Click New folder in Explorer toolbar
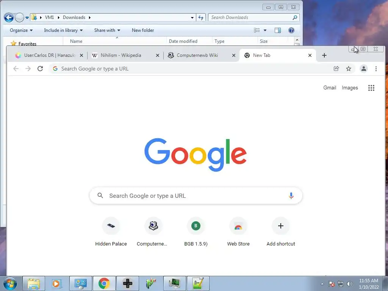Viewport: 388px width, 291px height. tap(143, 30)
